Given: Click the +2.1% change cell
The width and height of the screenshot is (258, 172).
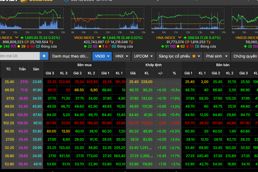Looking at the screenshot, I should [x=175, y=164].
